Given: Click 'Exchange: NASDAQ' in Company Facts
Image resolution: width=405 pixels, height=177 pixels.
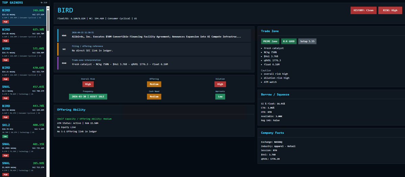Looking at the screenshot, I should click(272, 142).
